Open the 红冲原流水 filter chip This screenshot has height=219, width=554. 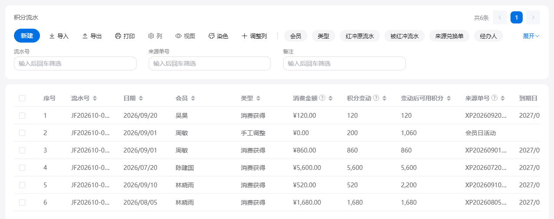click(x=360, y=36)
